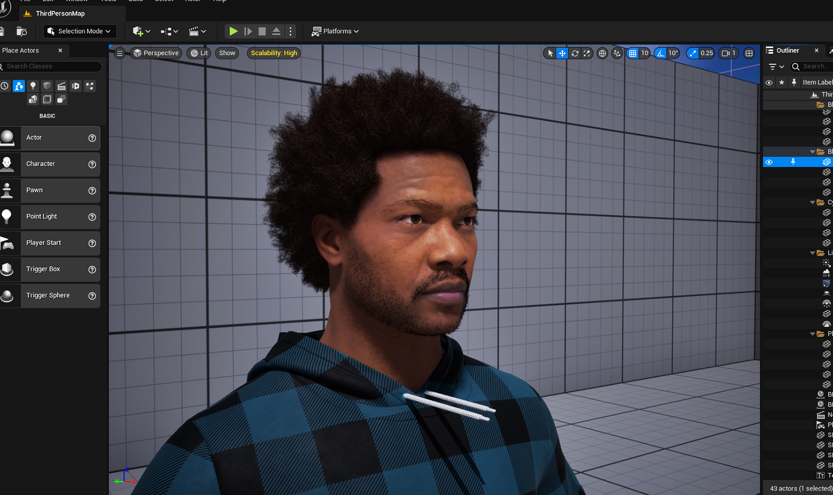Select the Player Start item
This screenshot has width=833, height=495.
[50, 243]
